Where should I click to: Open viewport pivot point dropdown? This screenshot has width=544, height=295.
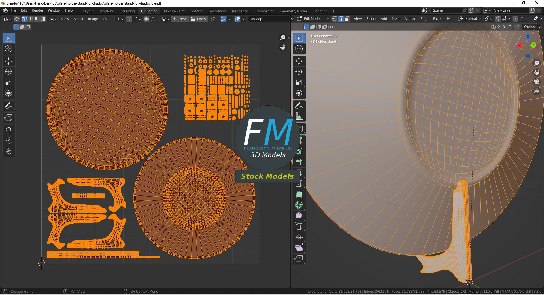[488, 19]
